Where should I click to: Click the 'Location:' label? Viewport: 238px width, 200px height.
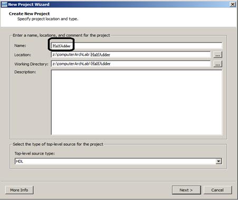pyautogui.click(x=23, y=55)
